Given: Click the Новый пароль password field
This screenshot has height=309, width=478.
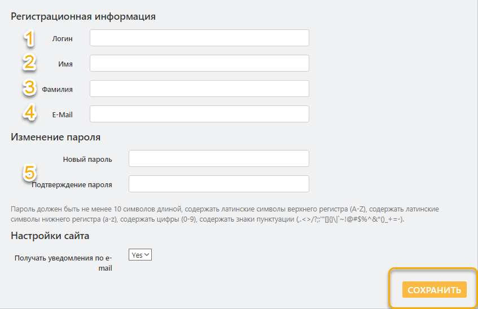Looking at the screenshot, I should [x=219, y=158].
